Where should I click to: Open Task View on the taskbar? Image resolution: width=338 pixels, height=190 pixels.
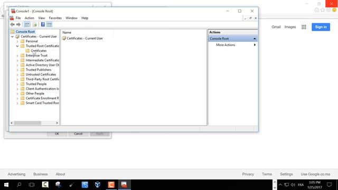[32, 185]
